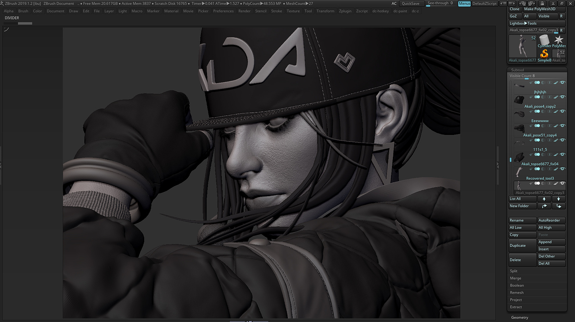Open the Preferences menu
This screenshot has height=322, width=575.
(223, 11)
